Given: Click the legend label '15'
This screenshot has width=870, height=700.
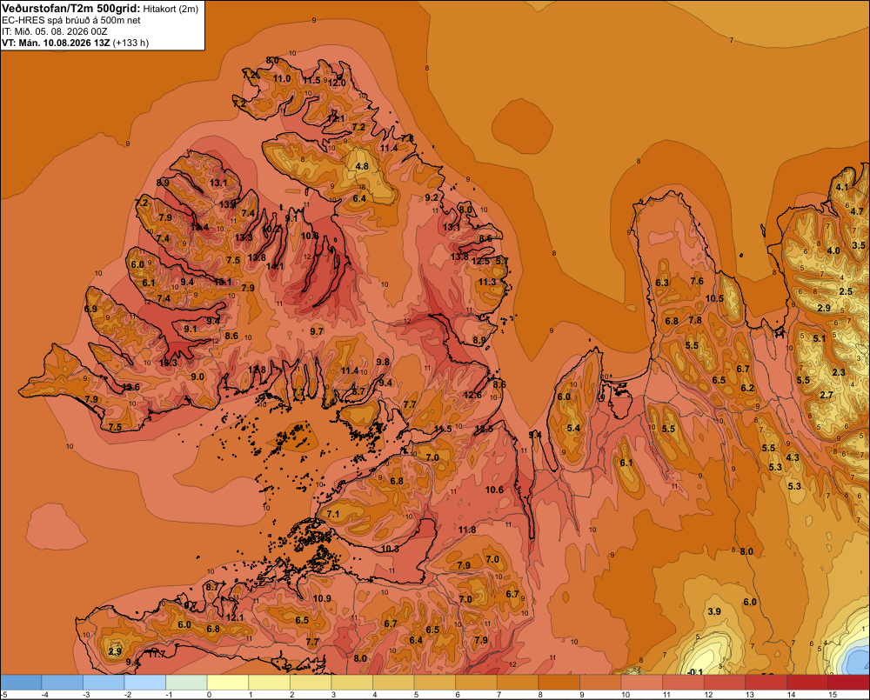Looking at the screenshot, I should click(833, 695).
